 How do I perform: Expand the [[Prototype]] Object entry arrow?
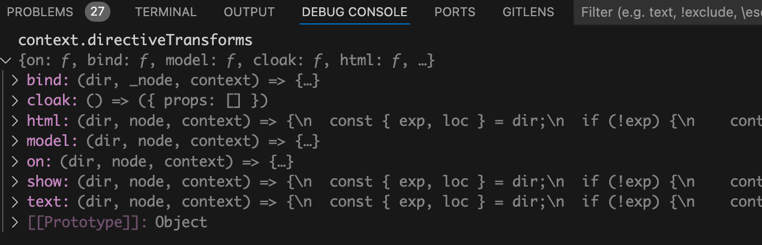click(x=16, y=223)
